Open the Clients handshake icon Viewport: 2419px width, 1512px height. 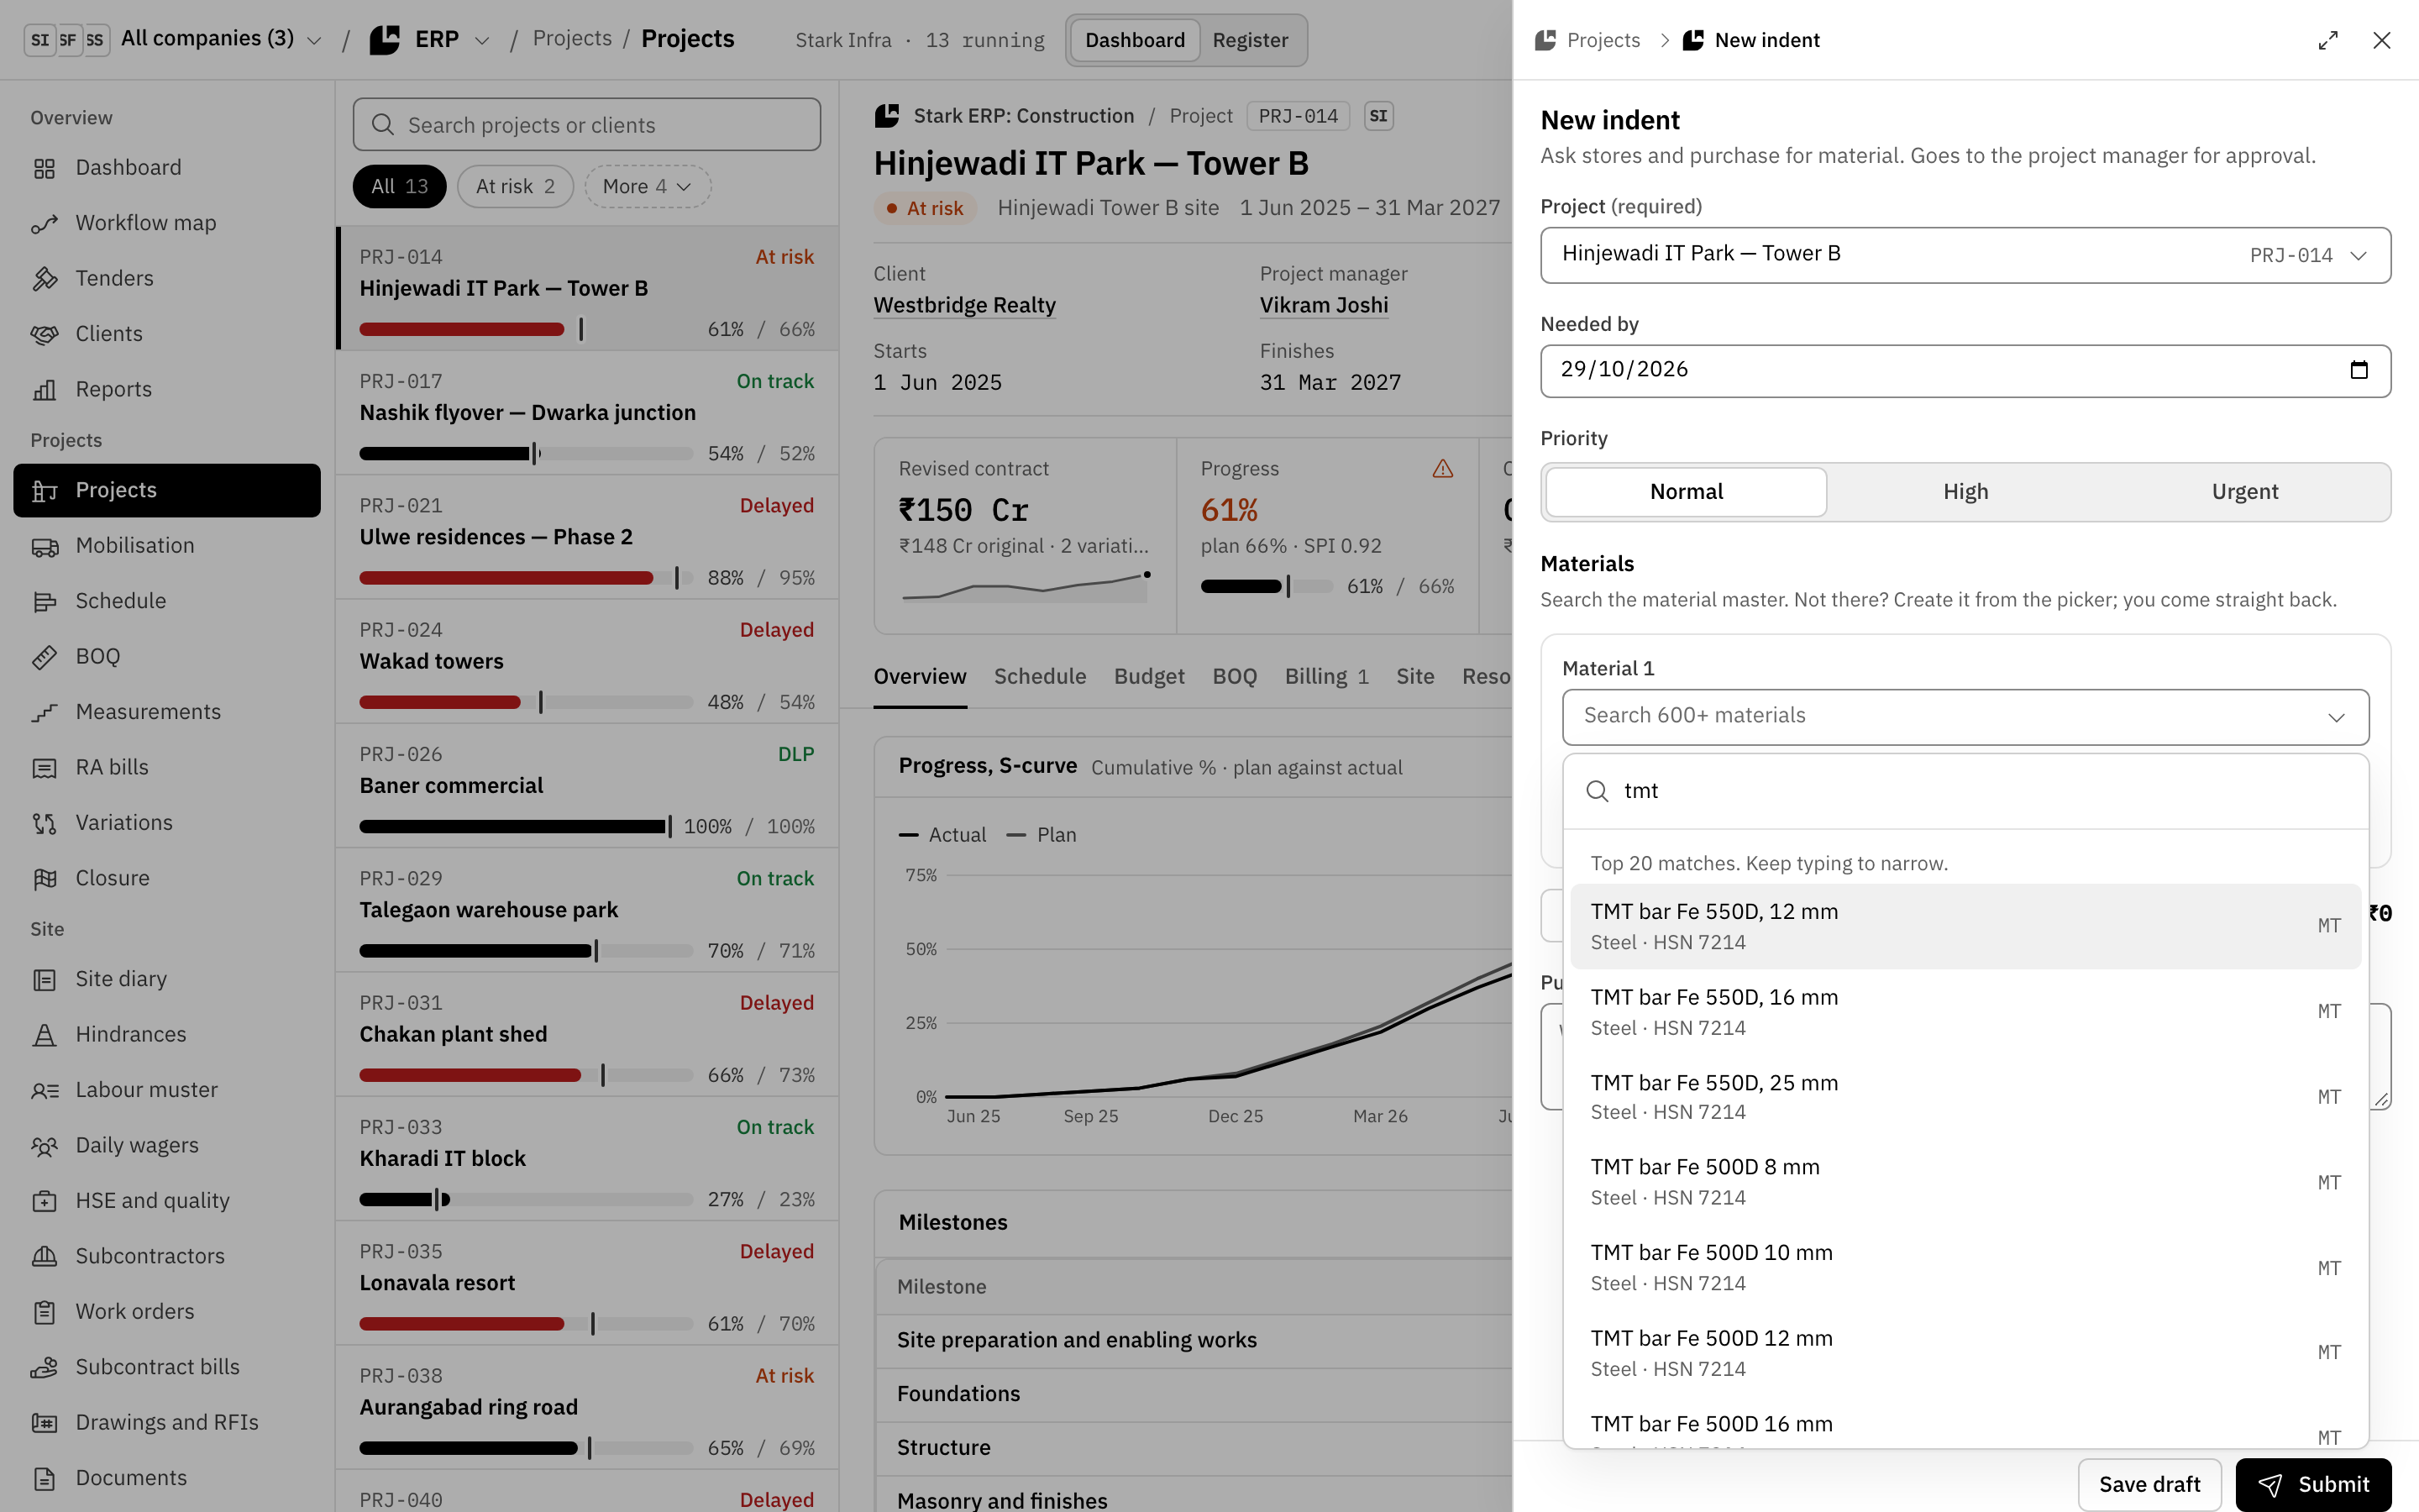44,334
